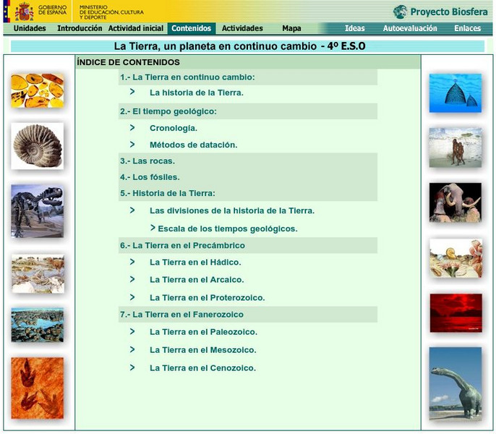Click the blue water stromatolites thumbnail
This screenshot has width=496, height=434.
pyautogui.click(x=38, y=325)
